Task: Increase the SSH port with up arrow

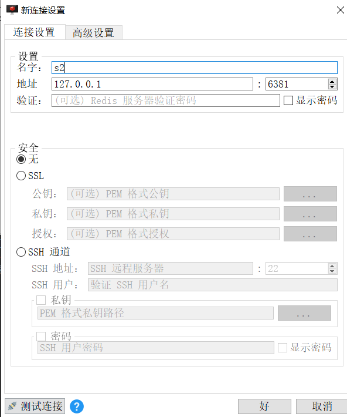Action: click(x=332, y=265)
